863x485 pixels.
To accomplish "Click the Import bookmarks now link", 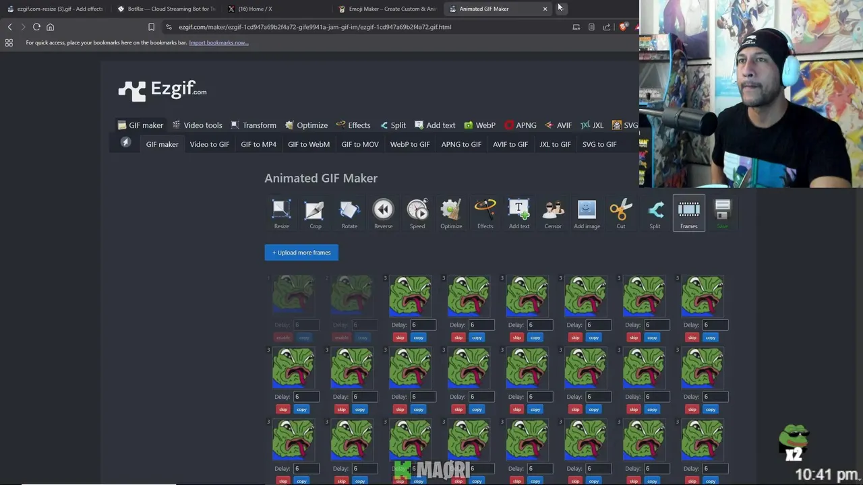I will coord(218,42).
